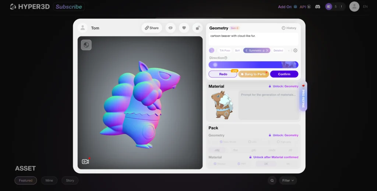The height and width of the screenshot is (191, 377).
Task: Check the LOD checkbox in Pack
Action: coord(250,142)
